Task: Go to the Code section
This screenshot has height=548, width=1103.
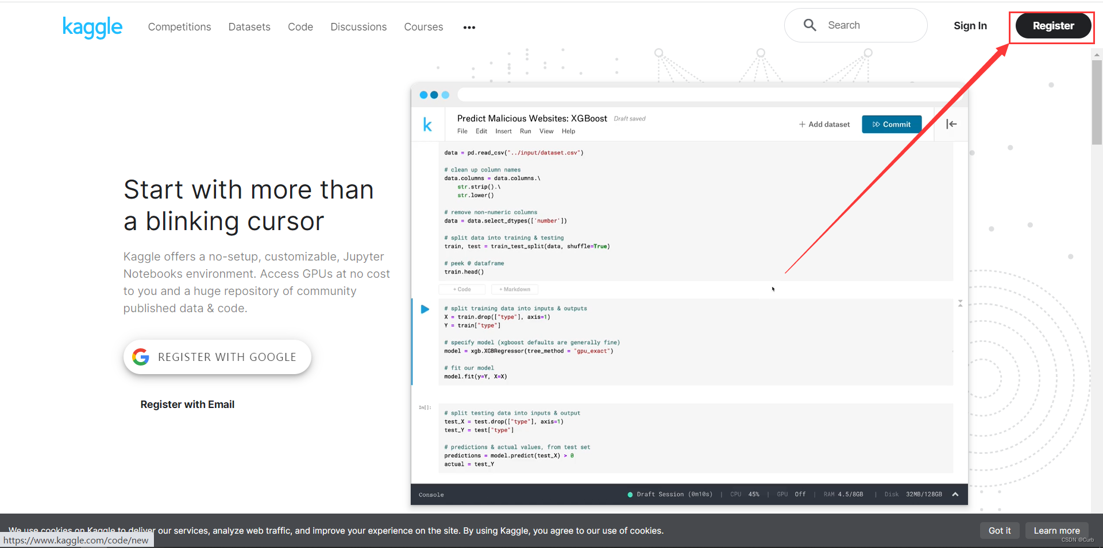Action: pyautogui.click(x=300, y=27)
